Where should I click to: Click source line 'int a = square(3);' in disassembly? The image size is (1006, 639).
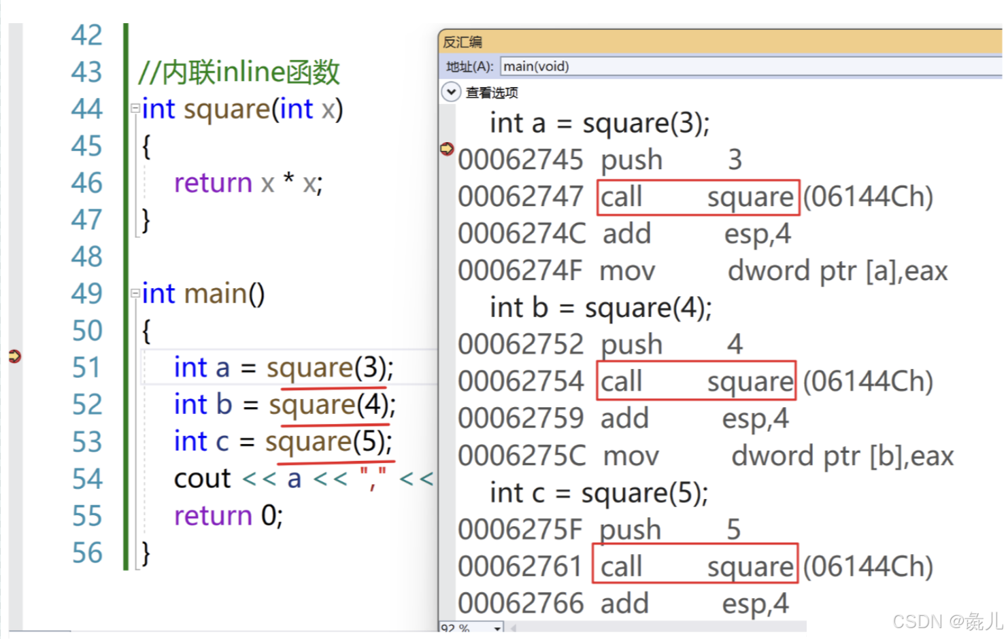pyautogui.click(x=599, y=124)
